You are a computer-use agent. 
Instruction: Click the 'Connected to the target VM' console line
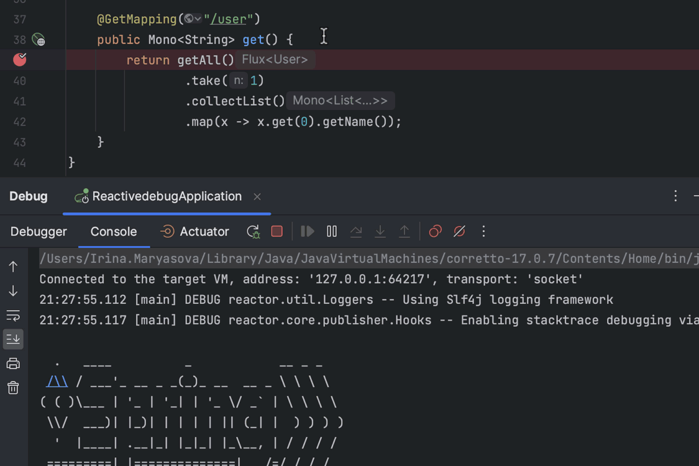click(x=311, y=279)
